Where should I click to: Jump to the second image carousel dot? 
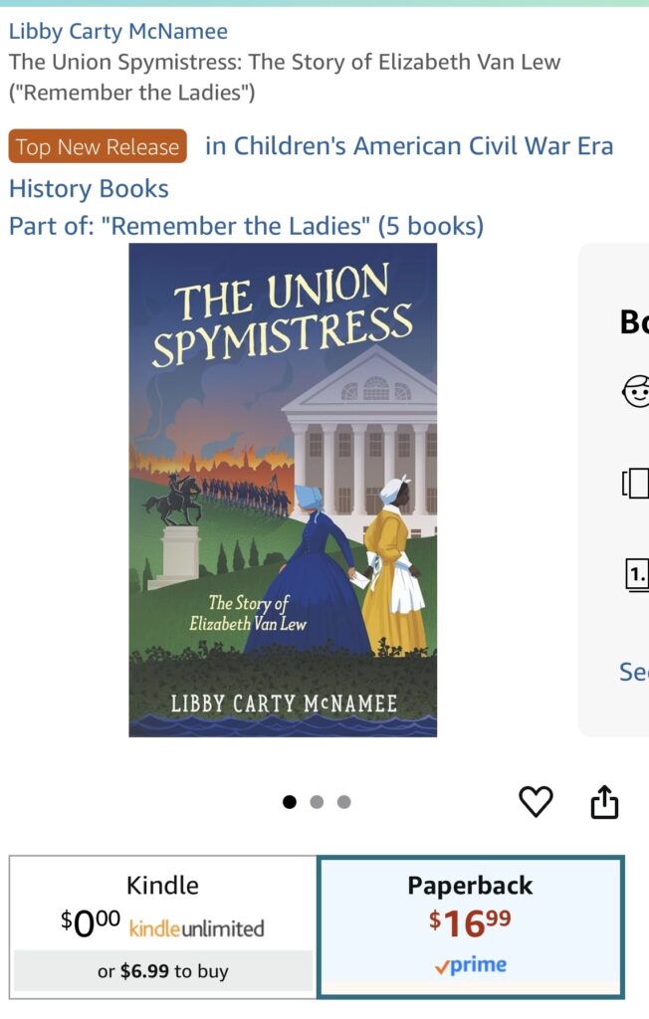pyautogui.click(x=317, y=802)
